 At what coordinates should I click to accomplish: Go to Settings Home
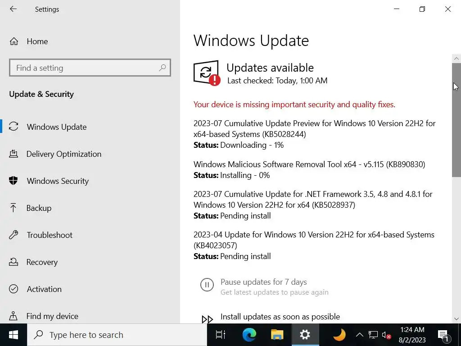coord(90,41)
